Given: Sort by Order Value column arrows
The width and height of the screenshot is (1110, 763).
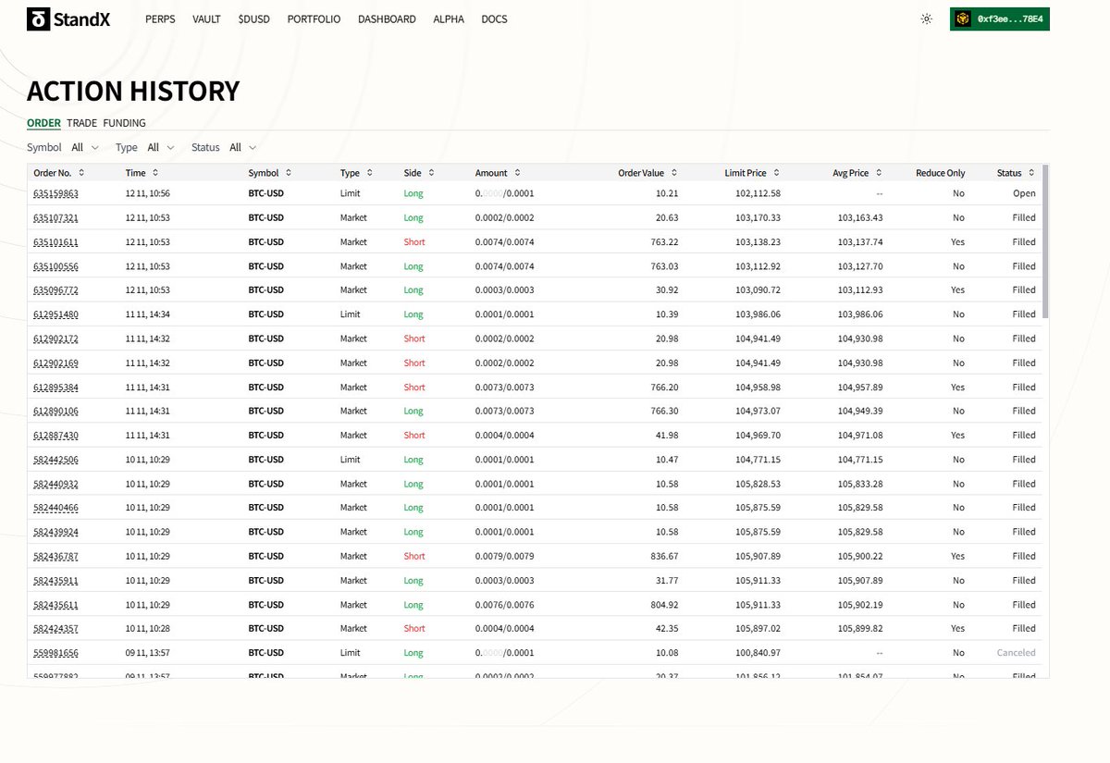Looking at the screenshot, I should 674,173.
